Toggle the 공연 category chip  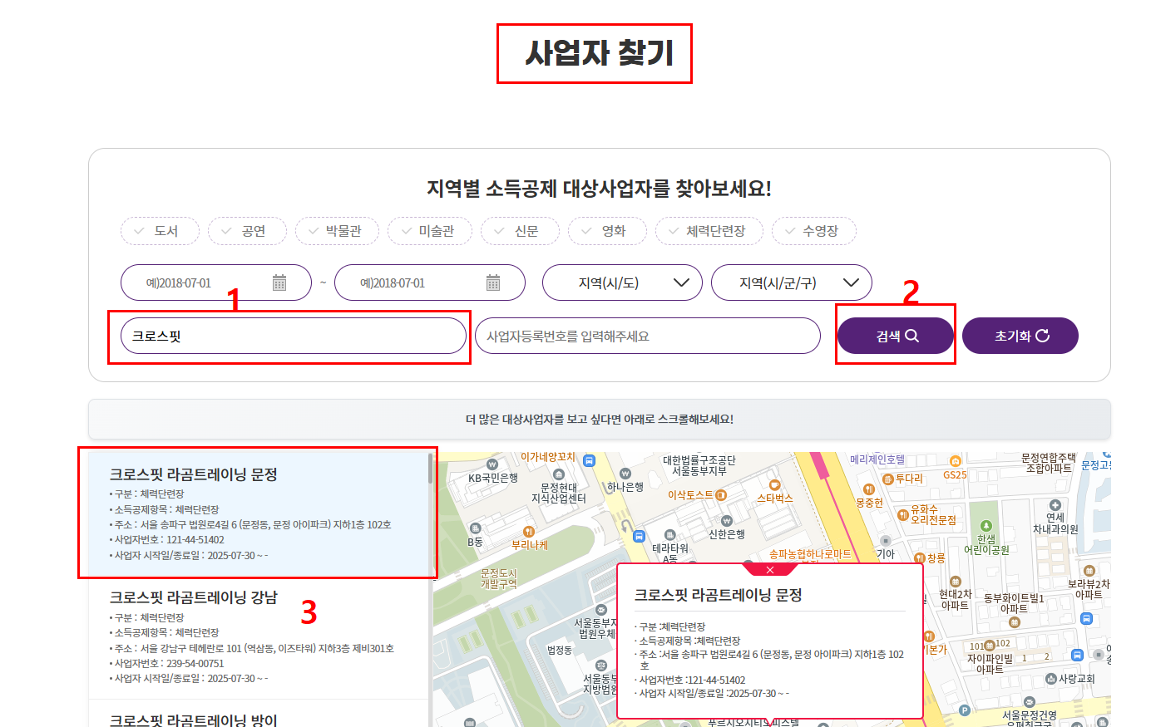coord(247,231)
